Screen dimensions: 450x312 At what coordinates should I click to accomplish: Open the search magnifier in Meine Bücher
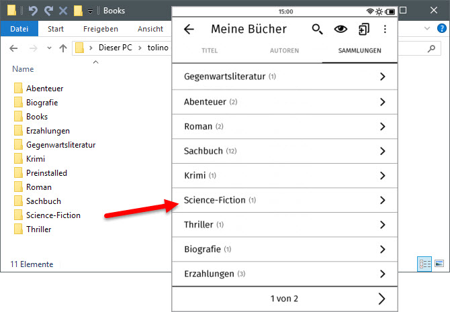tap(318, 30)
